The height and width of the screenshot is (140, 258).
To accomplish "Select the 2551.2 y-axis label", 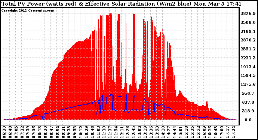I will coord(248,49).
